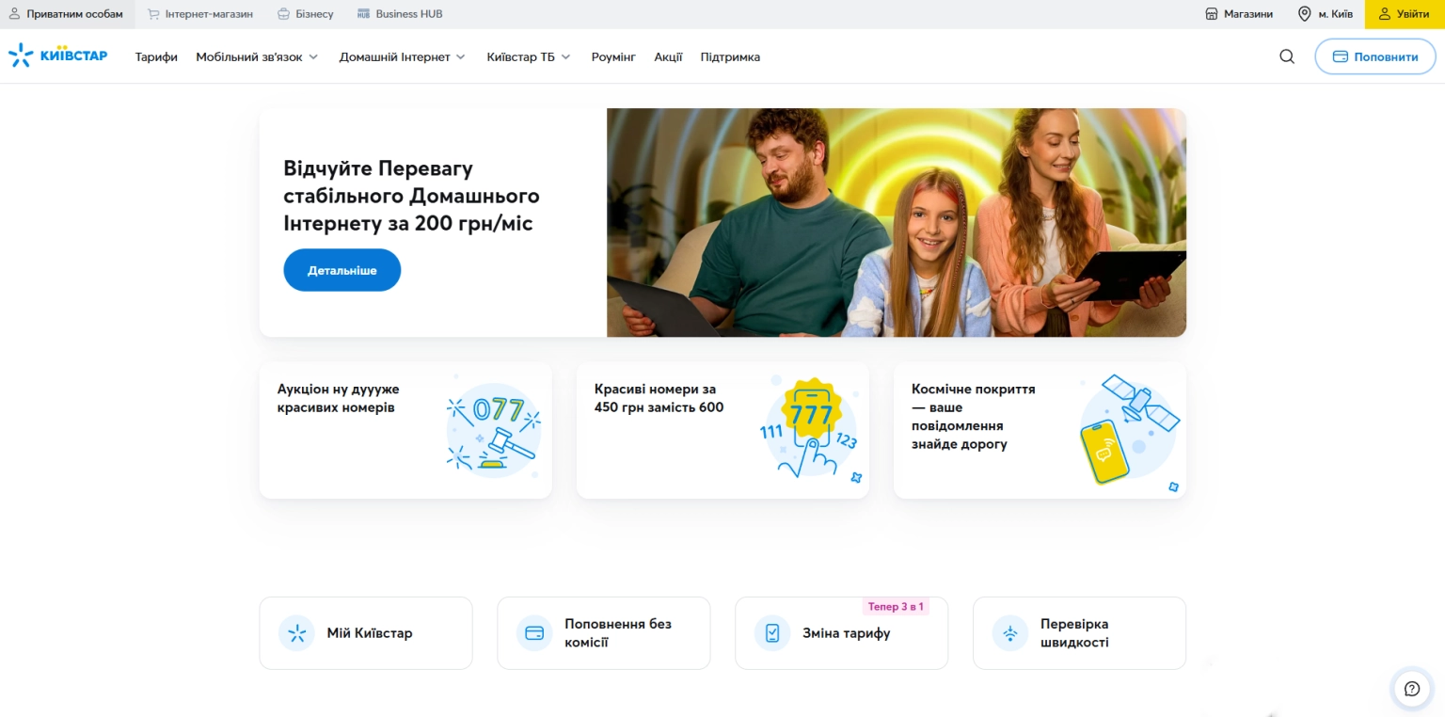Open the help question-mark chat bubble
The image size is (1445, 717).
coord(1411,689)
